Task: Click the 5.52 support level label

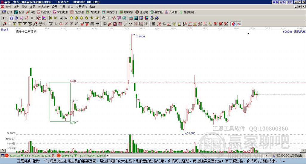Action: [x=73, y=123]
